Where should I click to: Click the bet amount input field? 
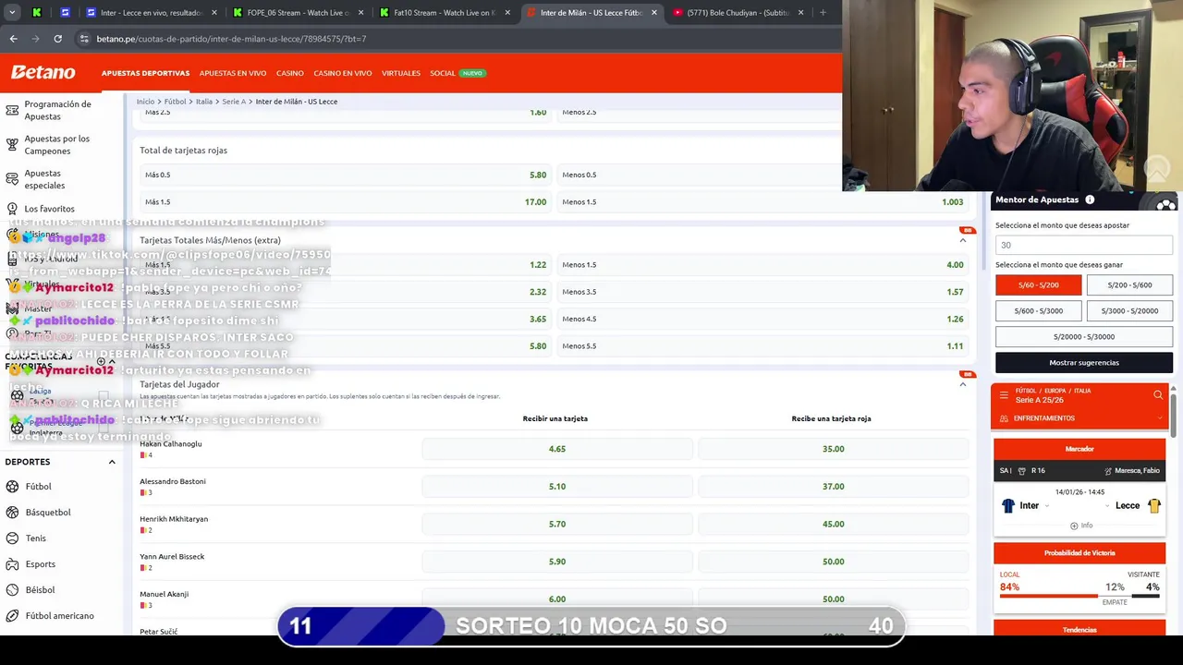[x=1083, y=245]
